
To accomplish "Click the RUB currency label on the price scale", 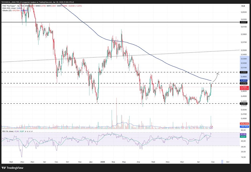I will click(243, 6).
